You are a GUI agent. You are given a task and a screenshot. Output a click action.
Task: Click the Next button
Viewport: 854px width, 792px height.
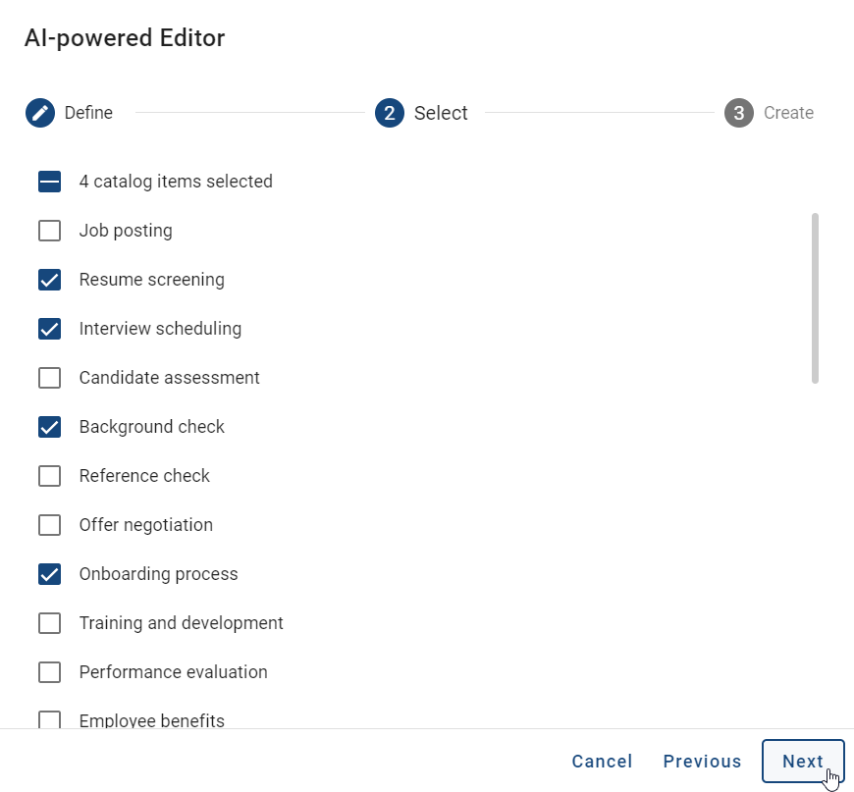[803, 761]
